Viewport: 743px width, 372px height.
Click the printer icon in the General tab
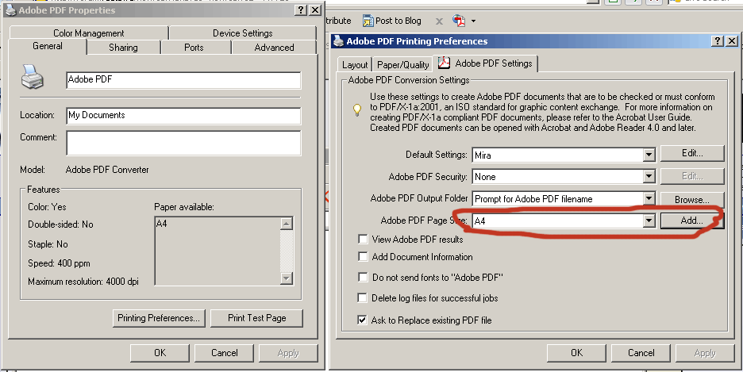tap(33, 76)
